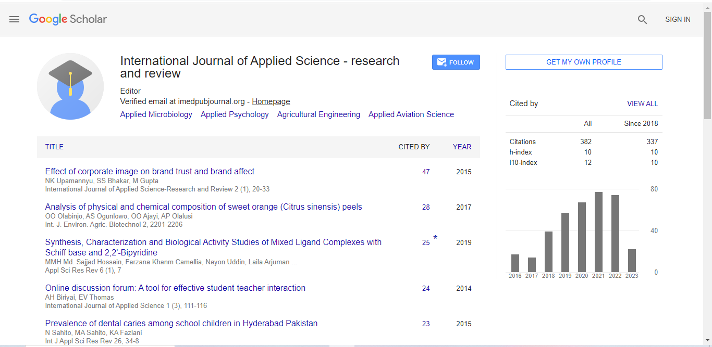Viewport: 712px width, 347px height.
Task: Click the Google Scholar logo
Action: click(x=68, y=19)
